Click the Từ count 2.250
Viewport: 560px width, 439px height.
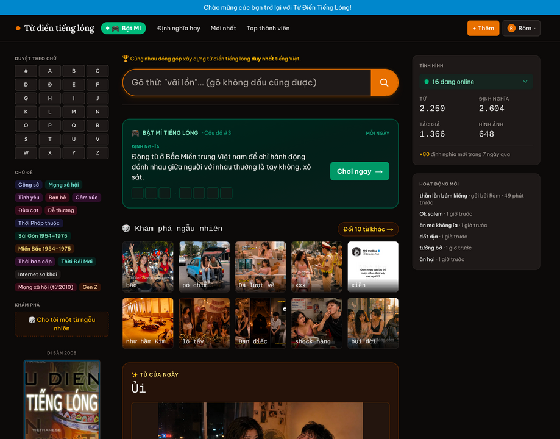click(x=432, y=109)
